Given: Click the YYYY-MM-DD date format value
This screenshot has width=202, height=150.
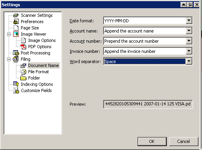Looking at the screenshot, I should click(116, 21).
